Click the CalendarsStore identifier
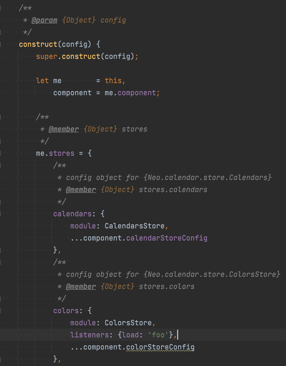 tap(134, 226)
